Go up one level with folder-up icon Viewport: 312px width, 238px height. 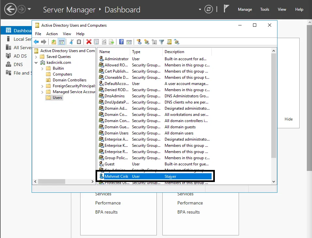(x=54, y=42)
